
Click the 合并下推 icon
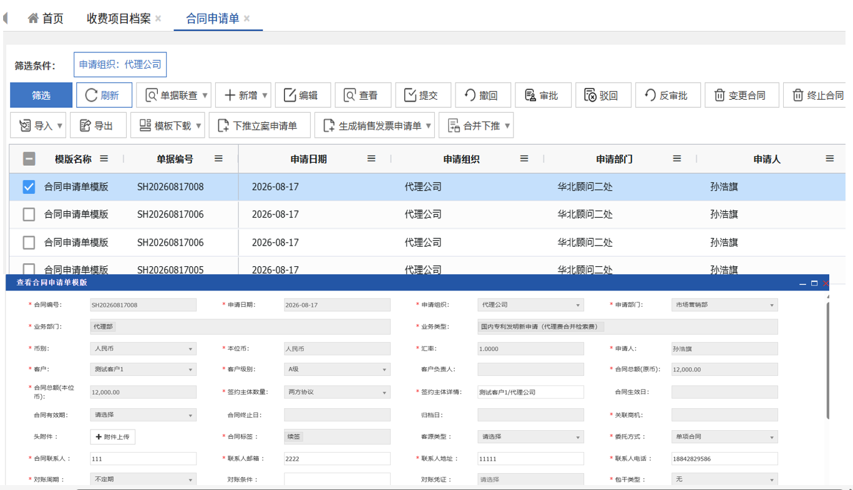(x=454, y=126)
